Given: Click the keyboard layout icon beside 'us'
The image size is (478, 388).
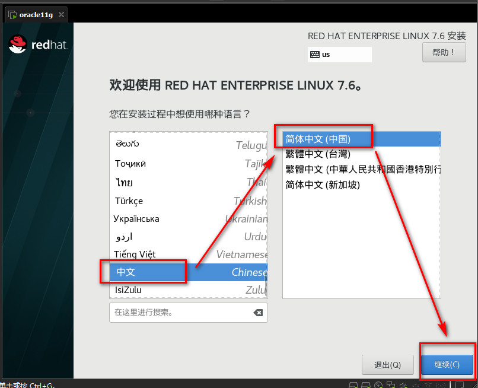Looking at the screenshot, I should point(314,55).
